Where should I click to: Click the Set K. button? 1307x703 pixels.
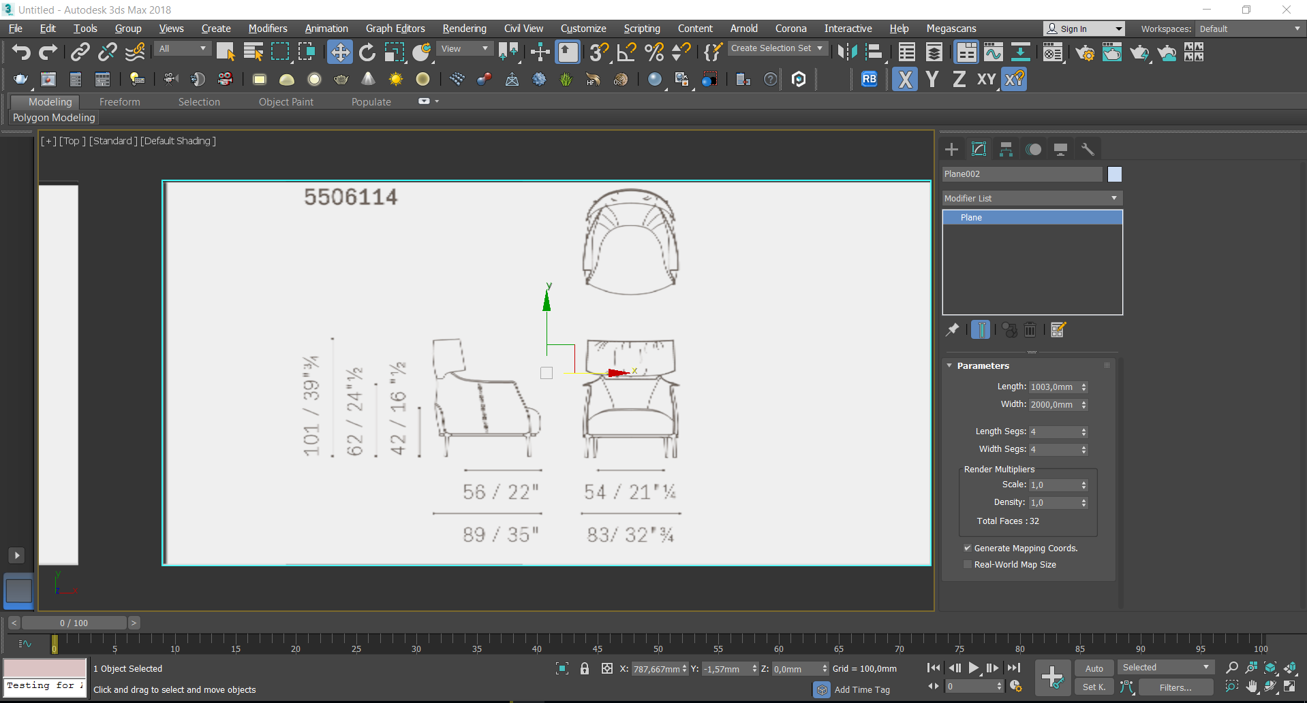click(1094, 687)
